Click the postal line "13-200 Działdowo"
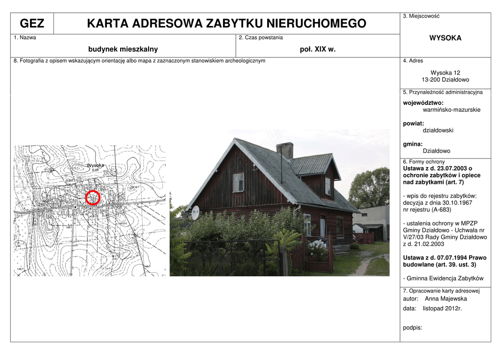Screen dimensions: 502x355 pos(445,79)
